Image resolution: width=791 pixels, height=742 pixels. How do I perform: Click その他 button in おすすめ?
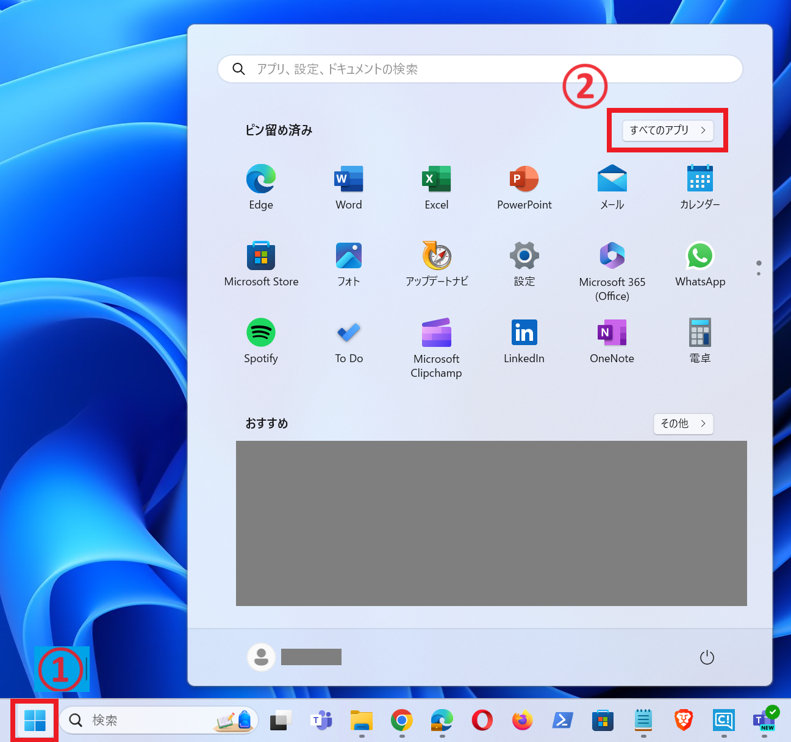[x=684, y=423]
